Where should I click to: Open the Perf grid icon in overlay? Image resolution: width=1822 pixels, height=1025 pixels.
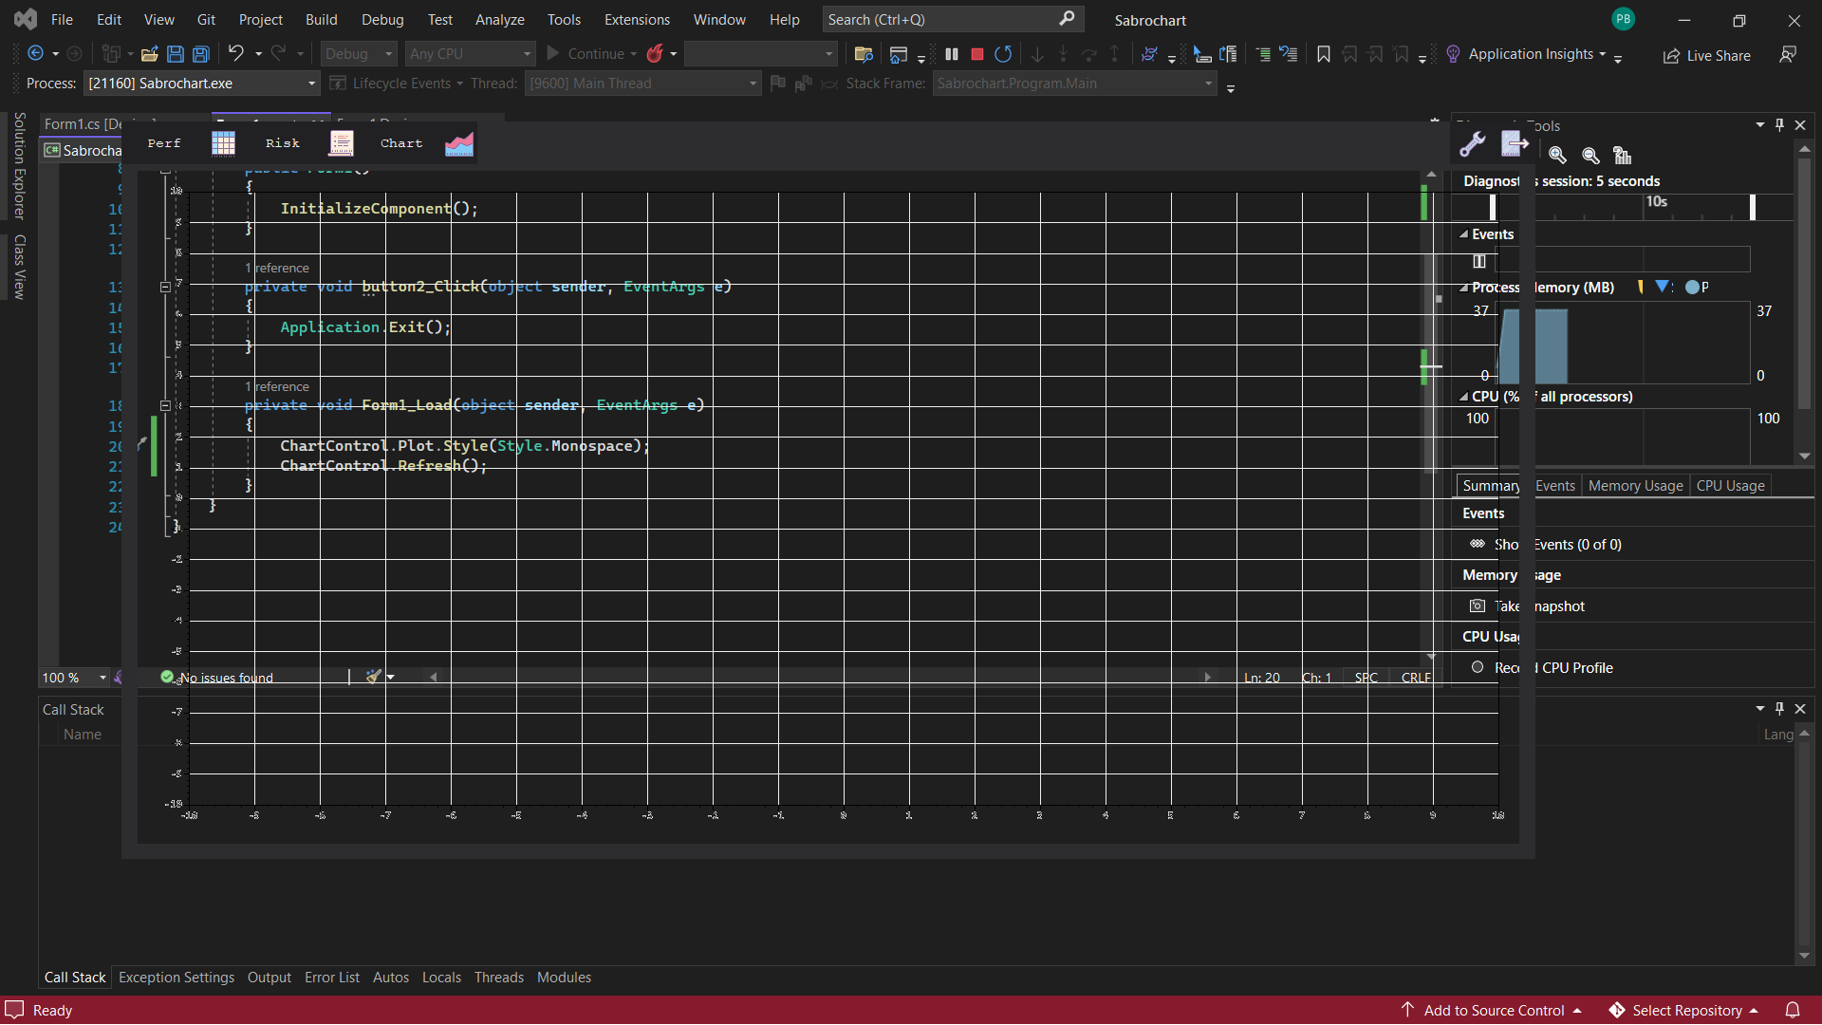tap(223, 143)
